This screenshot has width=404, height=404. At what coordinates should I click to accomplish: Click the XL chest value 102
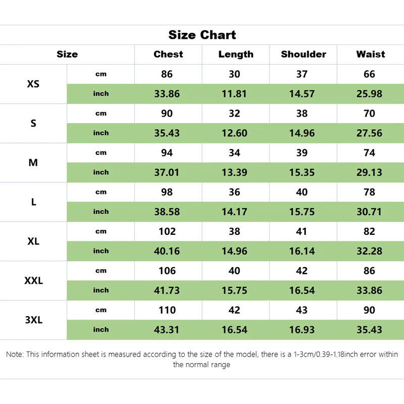coord(167,231)
